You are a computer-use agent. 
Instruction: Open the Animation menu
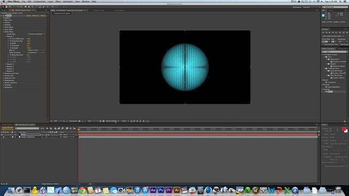(x=68, y=1)
